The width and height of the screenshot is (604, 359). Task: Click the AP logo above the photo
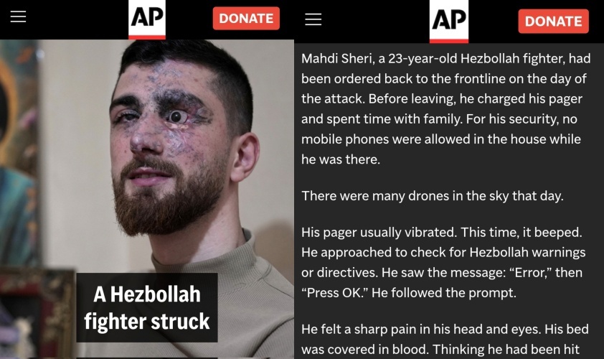[147, 19]
